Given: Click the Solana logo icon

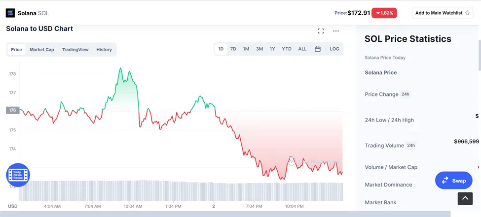Looking at the screenshot, I should pyautogui.click(x=10, y=13).
